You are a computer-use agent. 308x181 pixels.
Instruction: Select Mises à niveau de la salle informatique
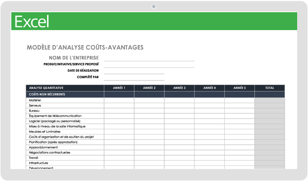tap(57, 126)
